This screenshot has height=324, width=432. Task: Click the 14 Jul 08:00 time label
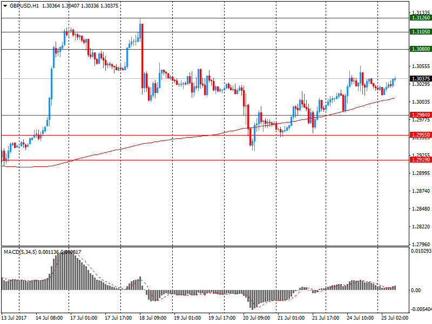(x=49, y=318)
